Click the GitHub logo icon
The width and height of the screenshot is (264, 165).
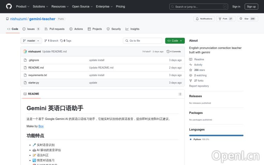[9, 6]
